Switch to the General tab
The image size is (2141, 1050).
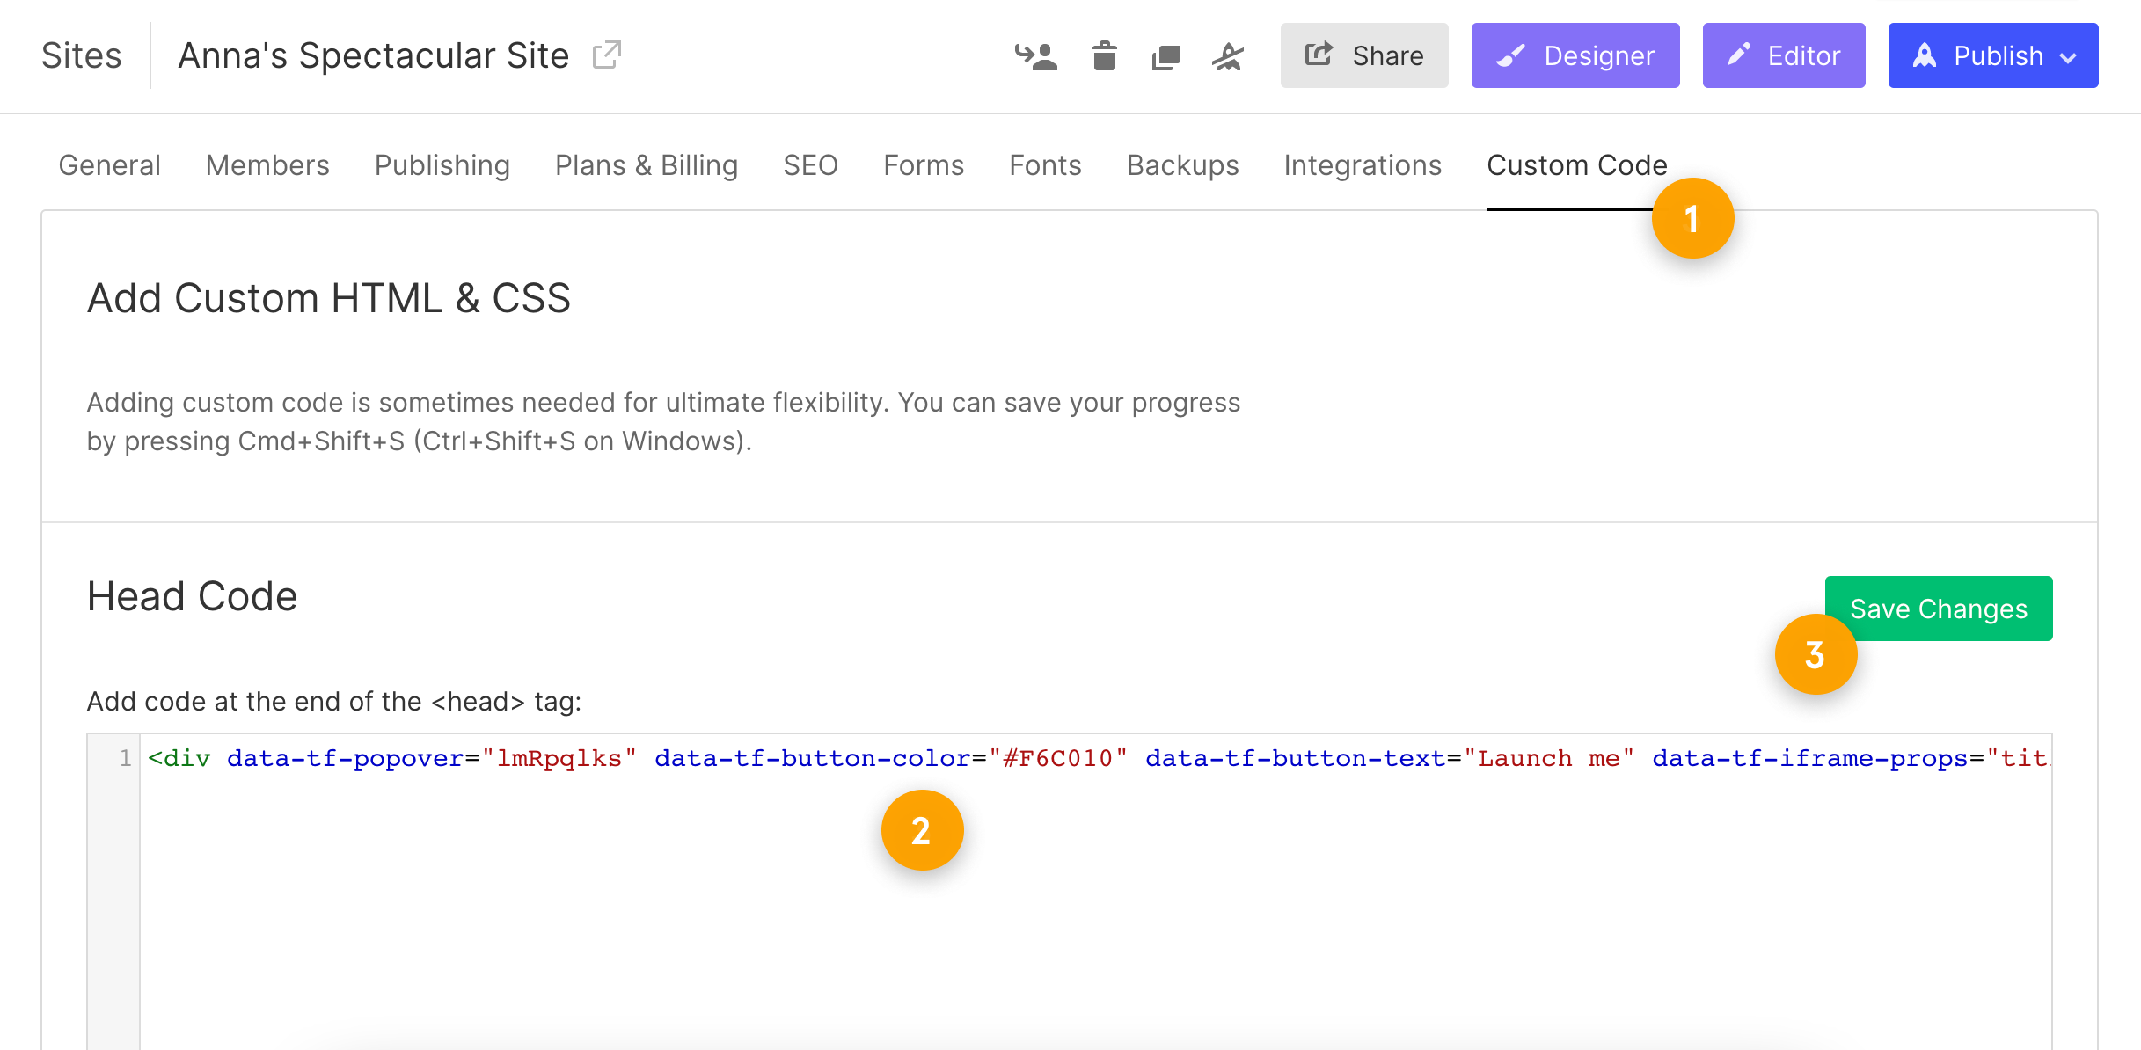(110, 165)
